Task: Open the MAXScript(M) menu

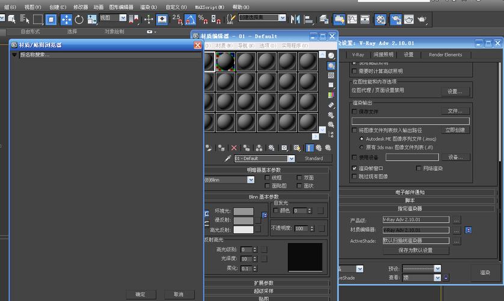Action: [x=209, y=7]
